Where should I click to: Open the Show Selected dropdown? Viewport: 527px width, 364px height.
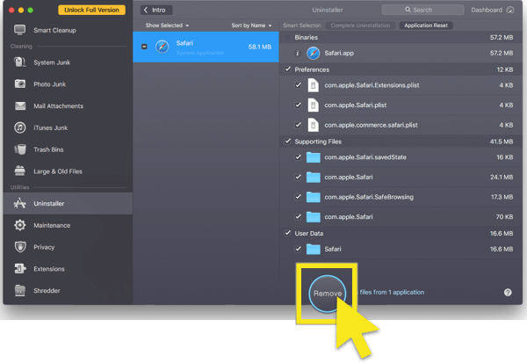(167, 25)
